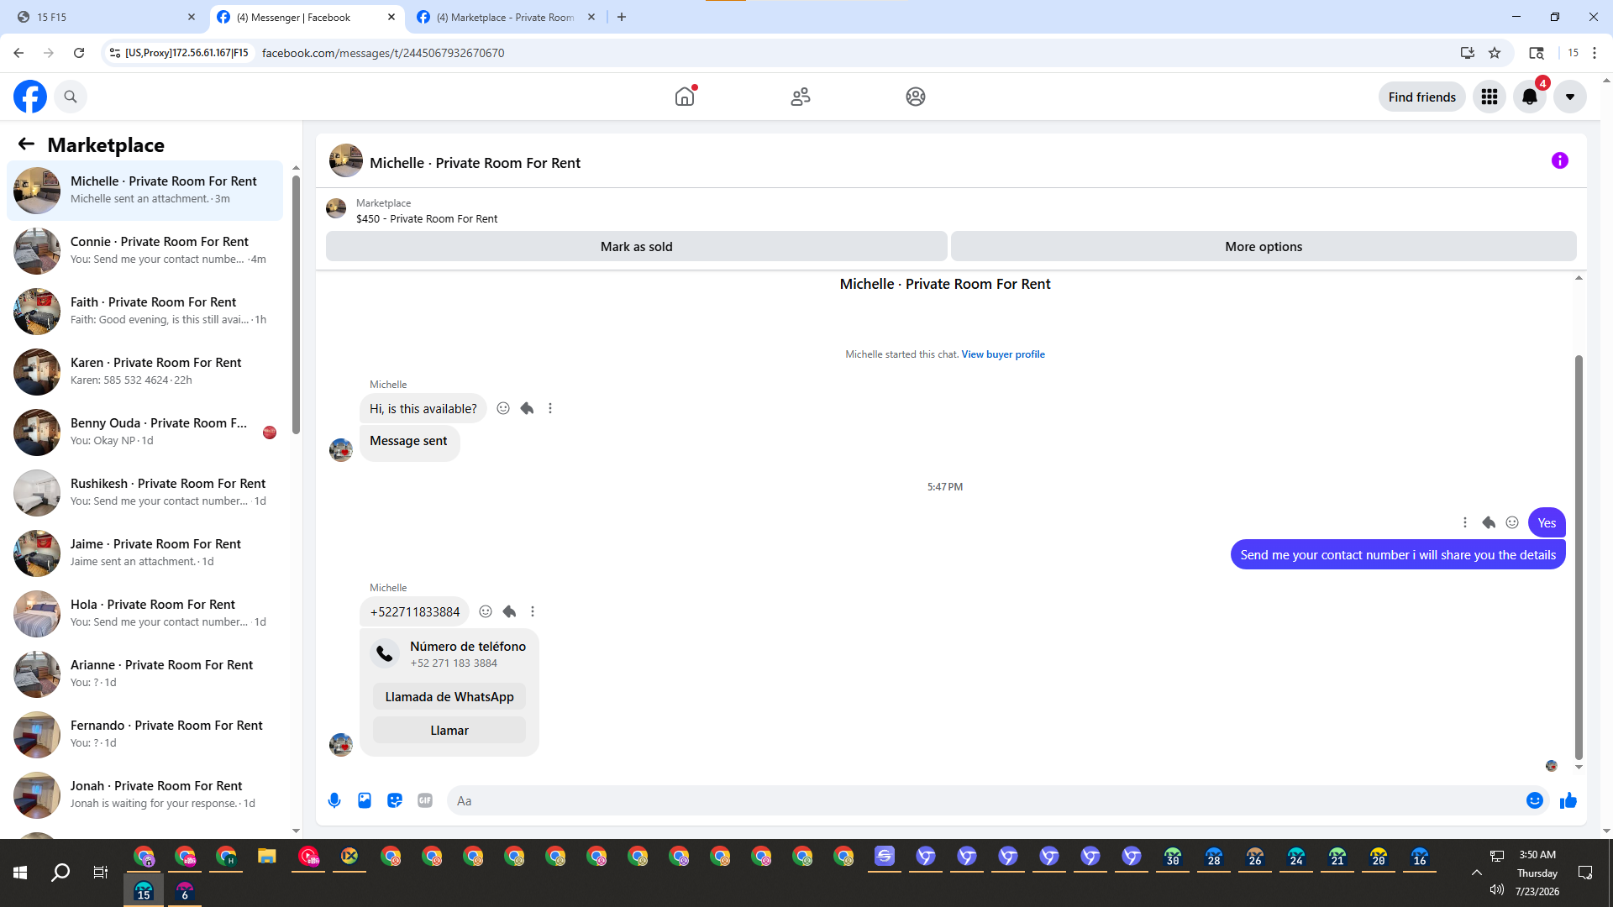Open File Explorer from the taskbar
1613x907 pixels.
click(x=267, y=857)
